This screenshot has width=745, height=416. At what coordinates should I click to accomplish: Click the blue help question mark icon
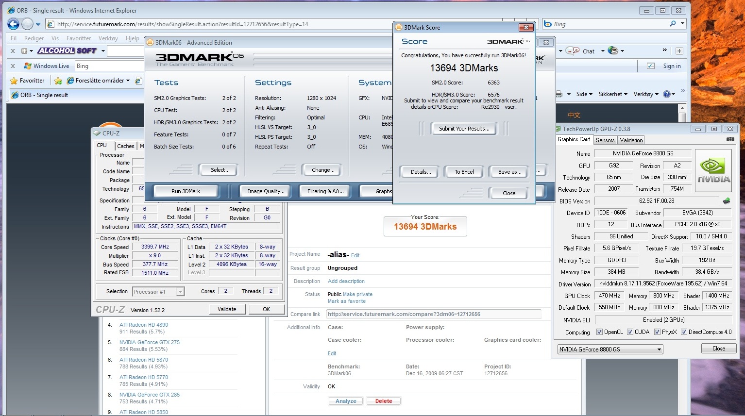pyautogui.click(x=667, y=94)
